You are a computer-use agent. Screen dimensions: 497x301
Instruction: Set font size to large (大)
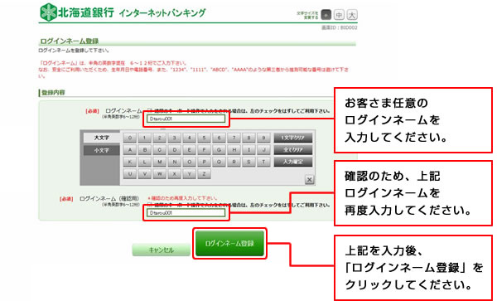click(352, 15)
